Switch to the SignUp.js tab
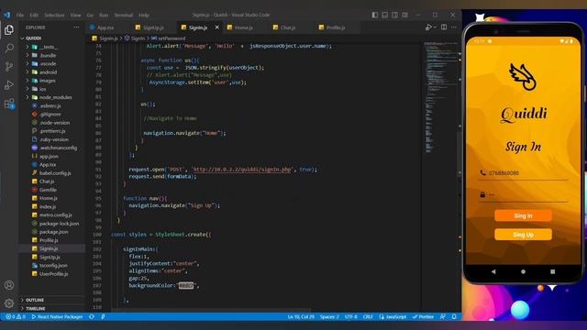Screen dimensions: 587x330 coord(153,27)
